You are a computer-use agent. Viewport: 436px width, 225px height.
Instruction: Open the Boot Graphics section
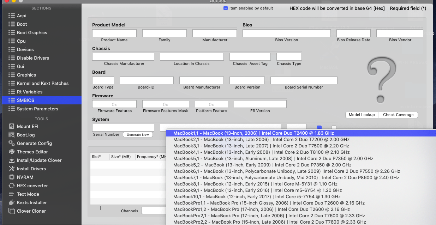pyautogui.click(x=42, y=32)
